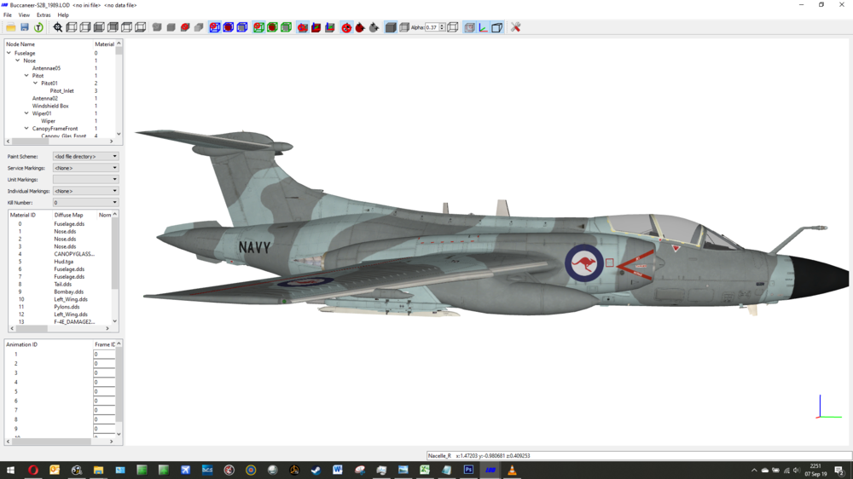Select the Antennae05 node
This screenshot has width=853, height=479.
pyautogui.click(x=46, y=68)
